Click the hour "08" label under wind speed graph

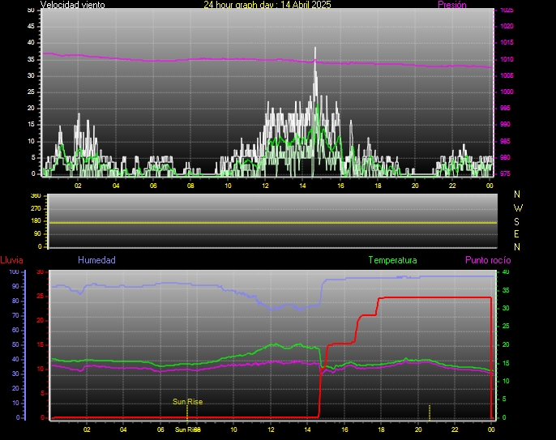[190, 186]
